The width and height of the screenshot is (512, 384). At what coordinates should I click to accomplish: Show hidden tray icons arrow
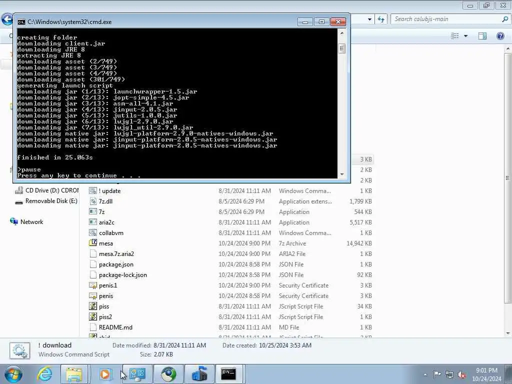(x=425, y=374)
